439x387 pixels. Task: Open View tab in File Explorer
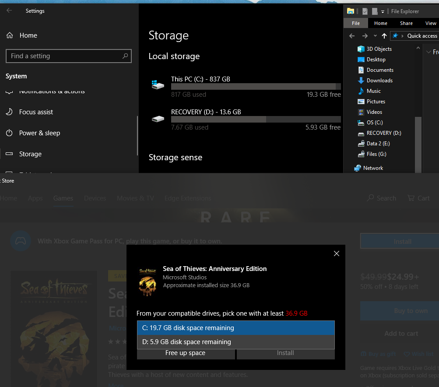[x=431, y=23]
